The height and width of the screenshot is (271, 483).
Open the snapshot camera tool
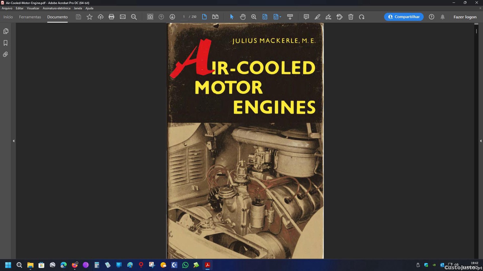point(150,17)
